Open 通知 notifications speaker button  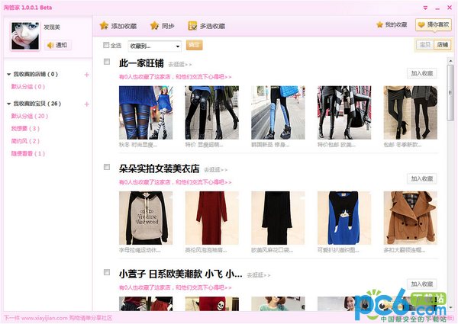pos(57,45)
